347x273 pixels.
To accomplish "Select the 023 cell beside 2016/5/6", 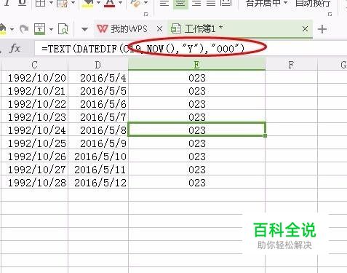I will coord(196,104).
